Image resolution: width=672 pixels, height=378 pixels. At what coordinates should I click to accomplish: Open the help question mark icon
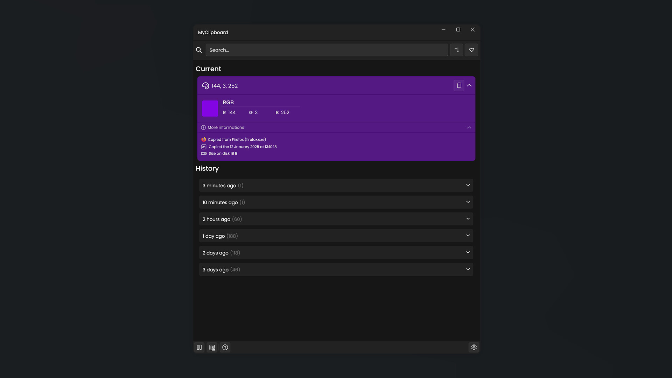[225, 347]
